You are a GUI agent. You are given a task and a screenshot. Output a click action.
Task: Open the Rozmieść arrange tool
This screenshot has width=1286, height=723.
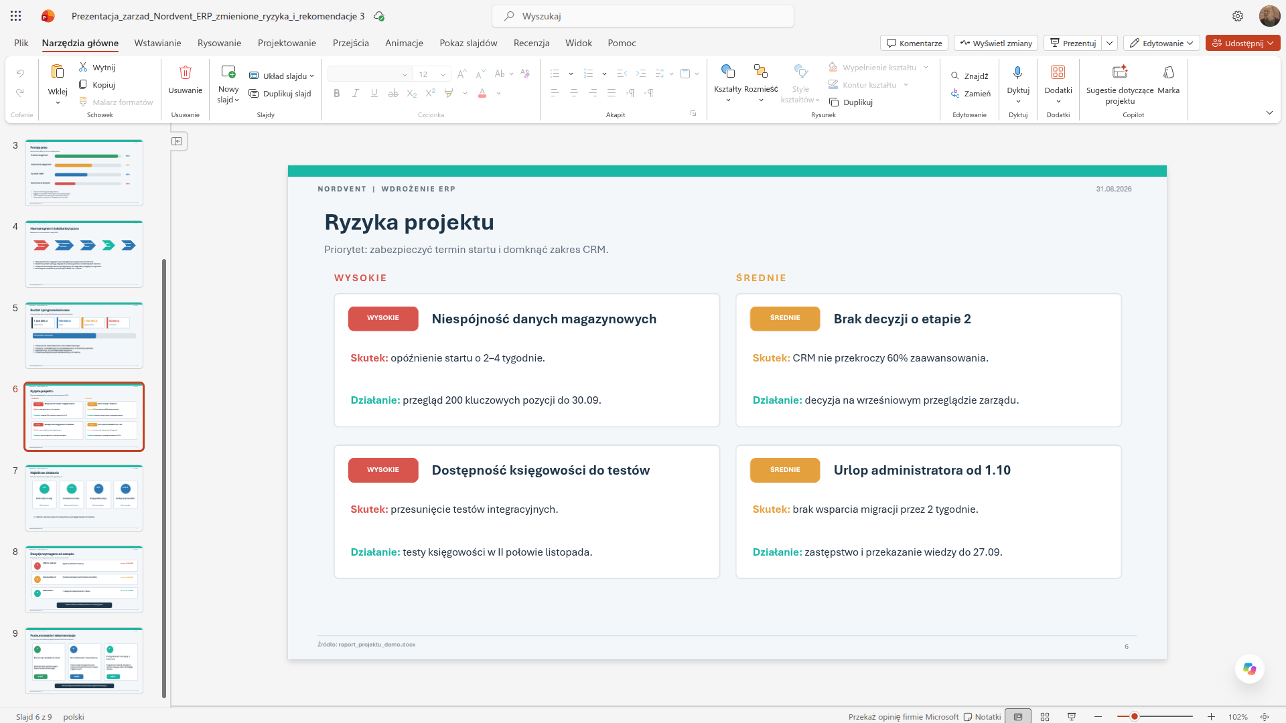point(761,83)
